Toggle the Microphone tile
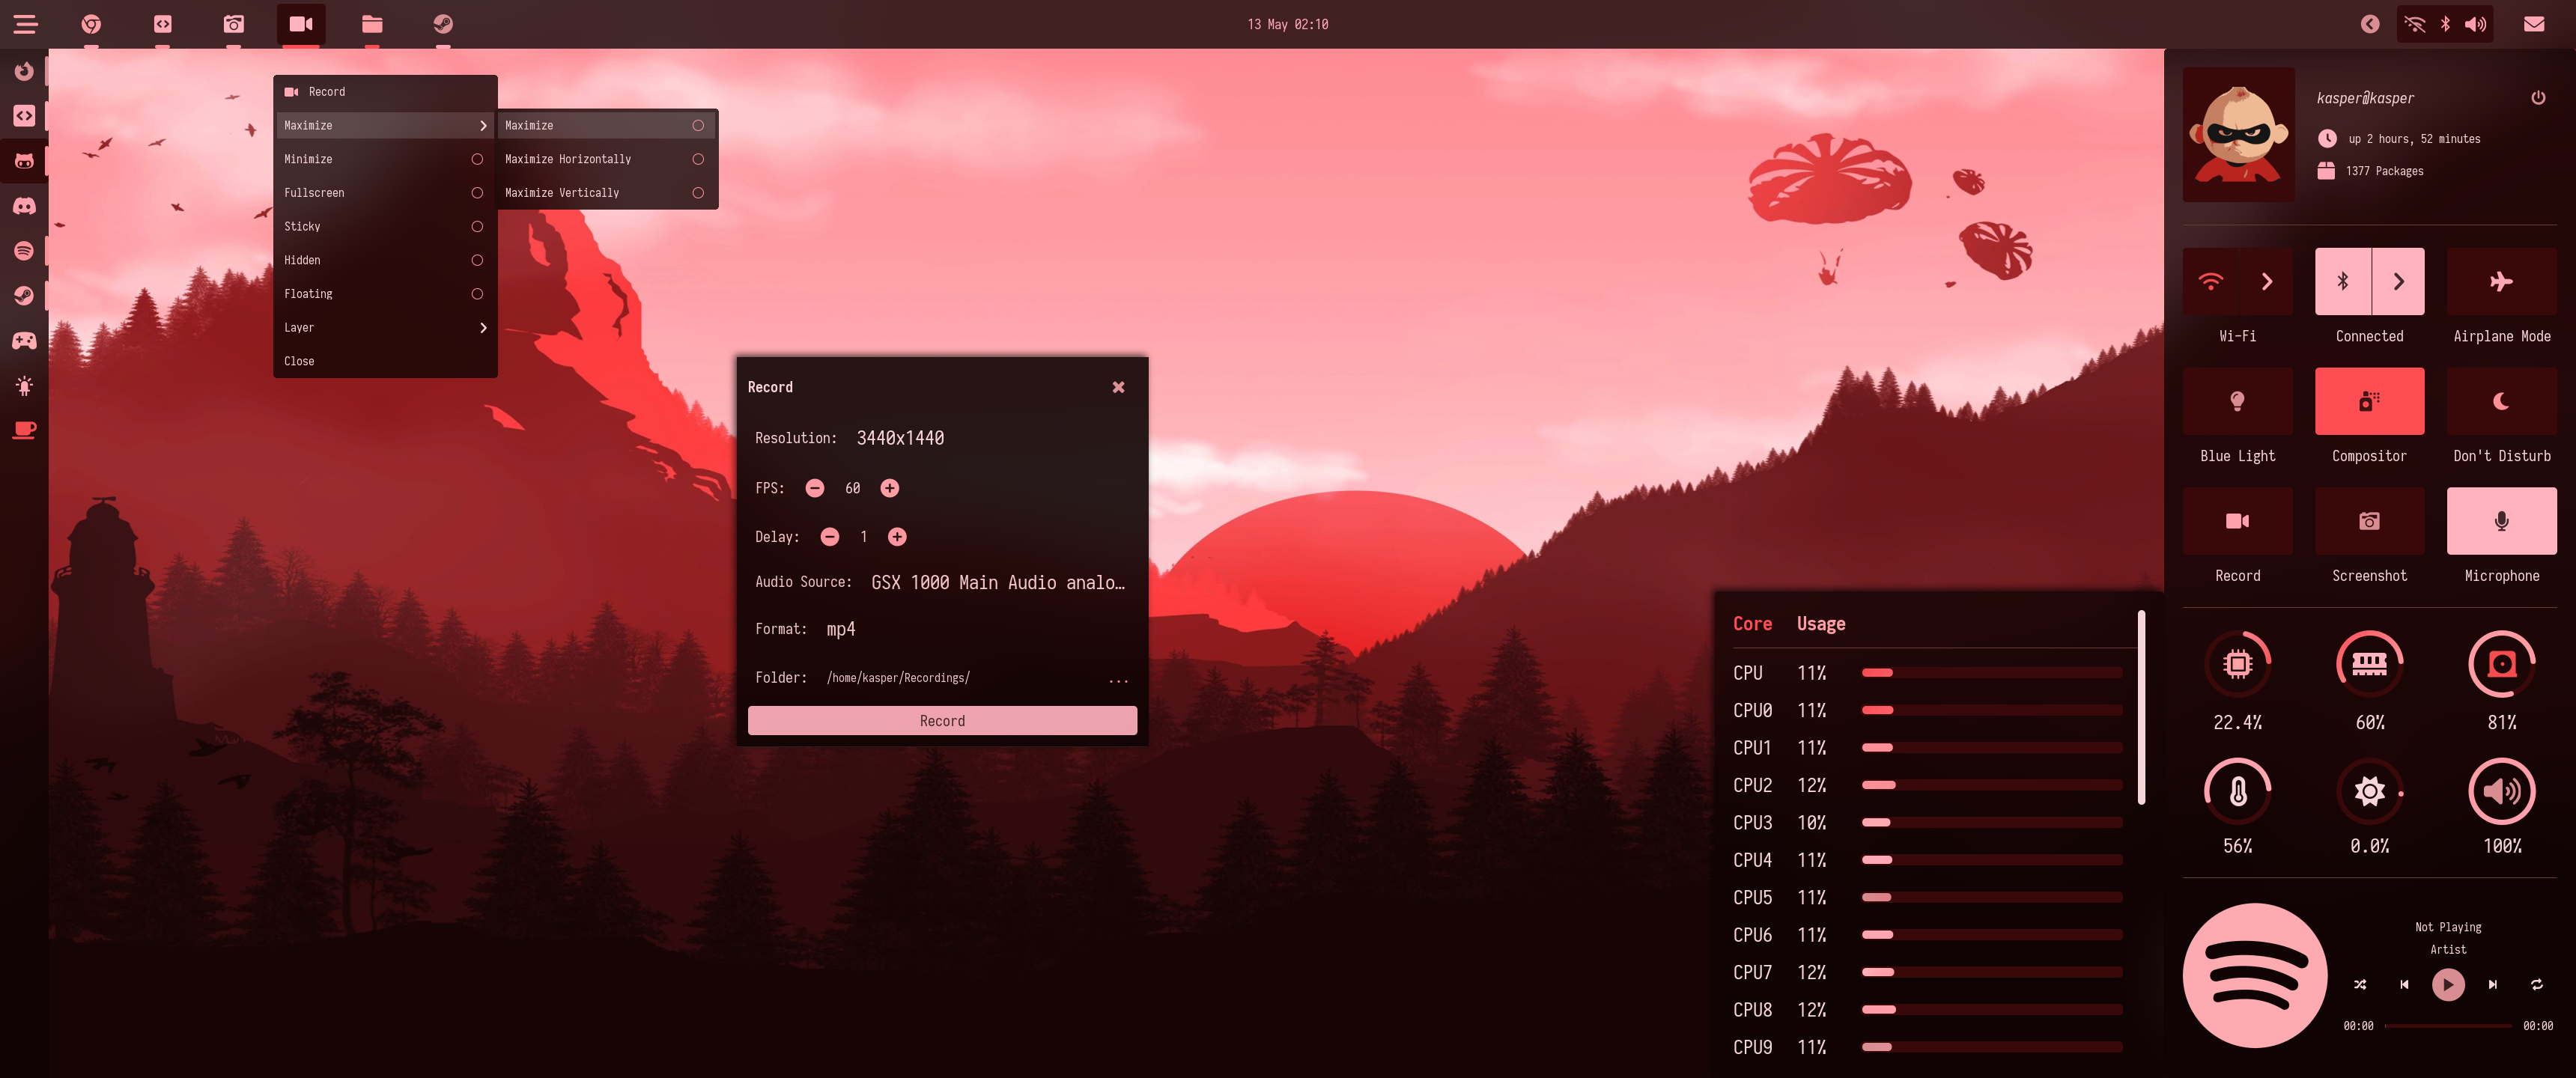This screenshot has height=1078, width=2576. pyautogui.click(x=2501, y=521)
